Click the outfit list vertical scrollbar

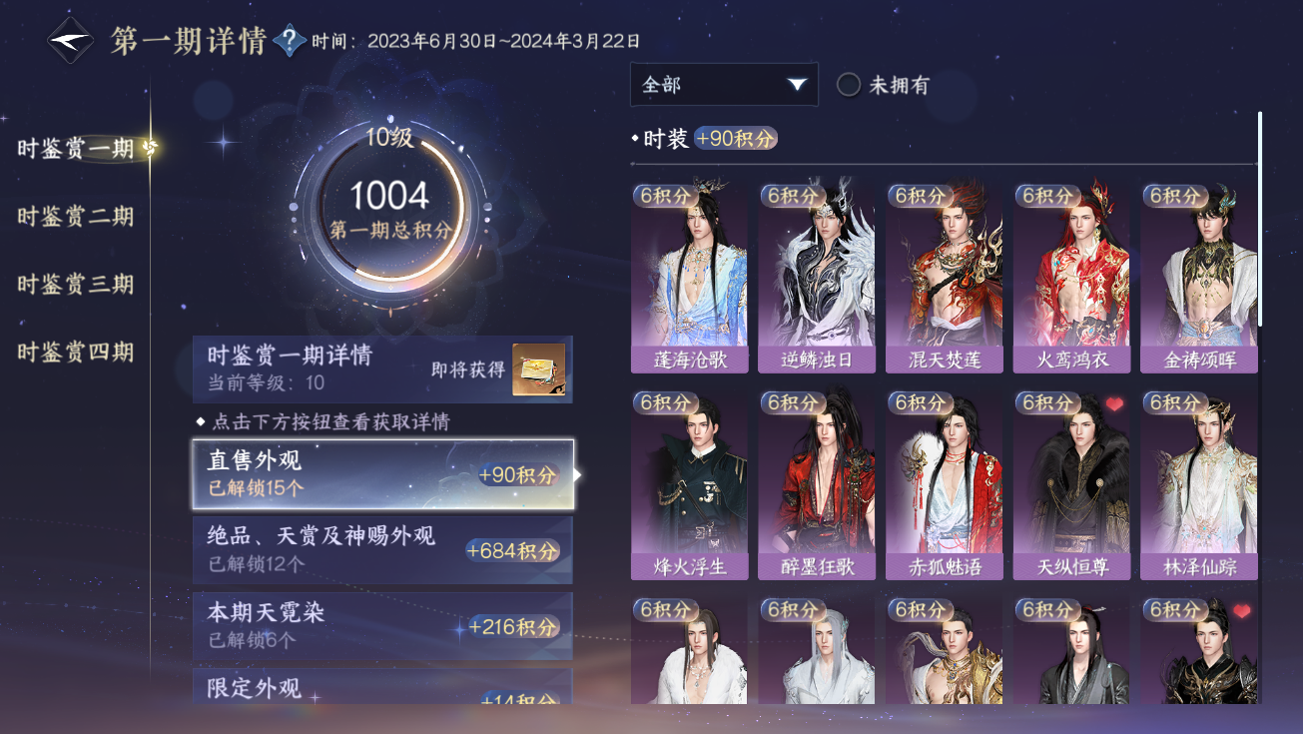[x=1260, y=219]
